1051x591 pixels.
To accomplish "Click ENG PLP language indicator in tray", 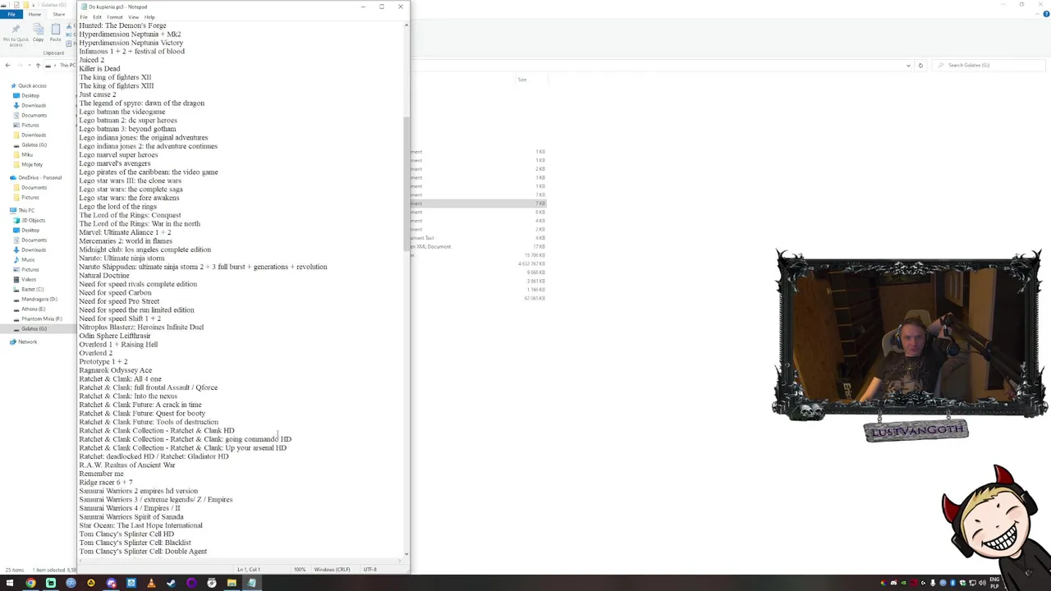I will click(994, 584).
